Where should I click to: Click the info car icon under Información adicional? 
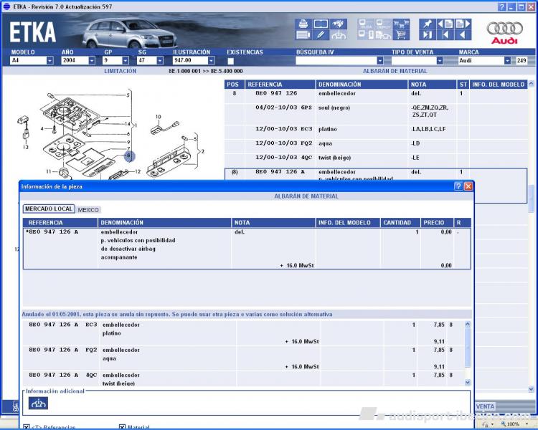[x=38, y=403]
